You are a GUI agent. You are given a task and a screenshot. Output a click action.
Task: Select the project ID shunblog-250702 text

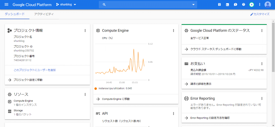point(24,51)
